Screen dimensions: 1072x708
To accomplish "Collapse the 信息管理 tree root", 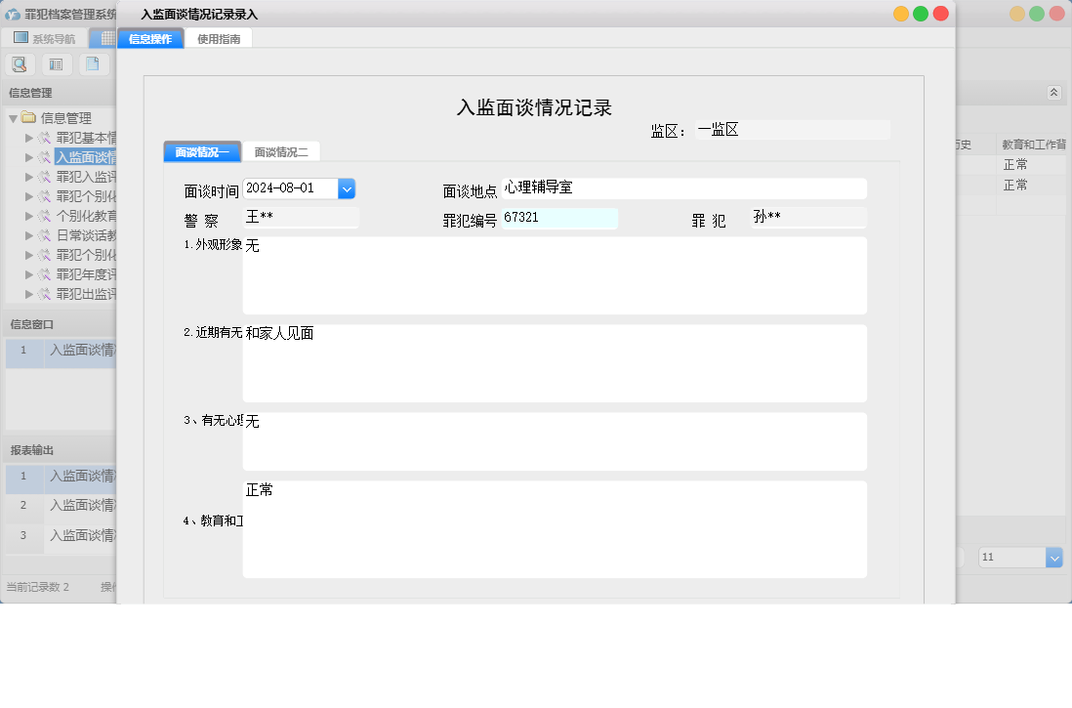I will (13, 118).
